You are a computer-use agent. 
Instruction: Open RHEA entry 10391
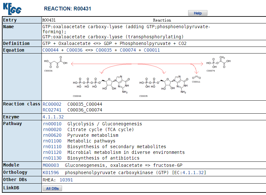point(66,180)
